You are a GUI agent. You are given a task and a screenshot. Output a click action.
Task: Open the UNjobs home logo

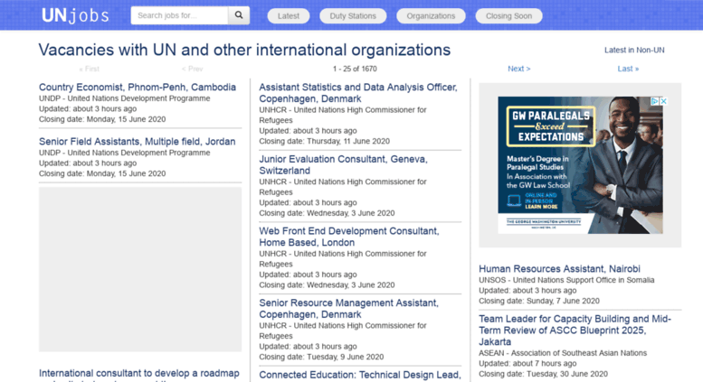75,15
